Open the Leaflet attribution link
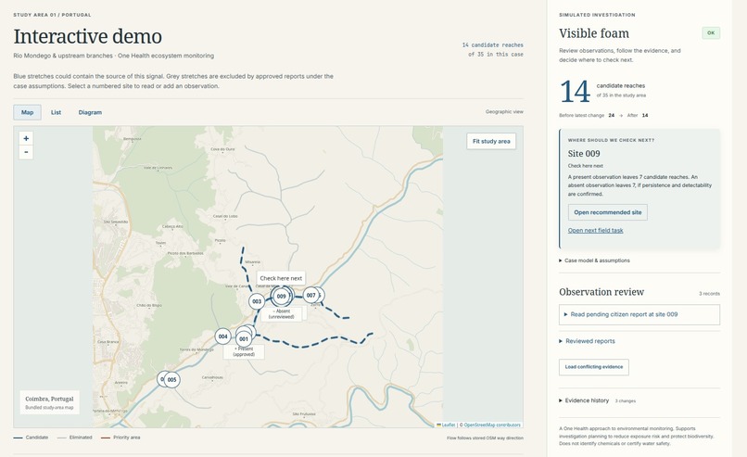 [447, 425]
